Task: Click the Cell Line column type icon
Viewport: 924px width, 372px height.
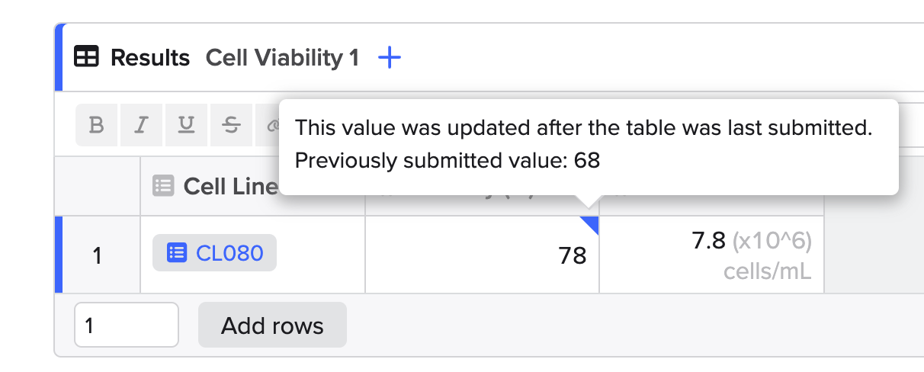Action: tap(163, 186)
